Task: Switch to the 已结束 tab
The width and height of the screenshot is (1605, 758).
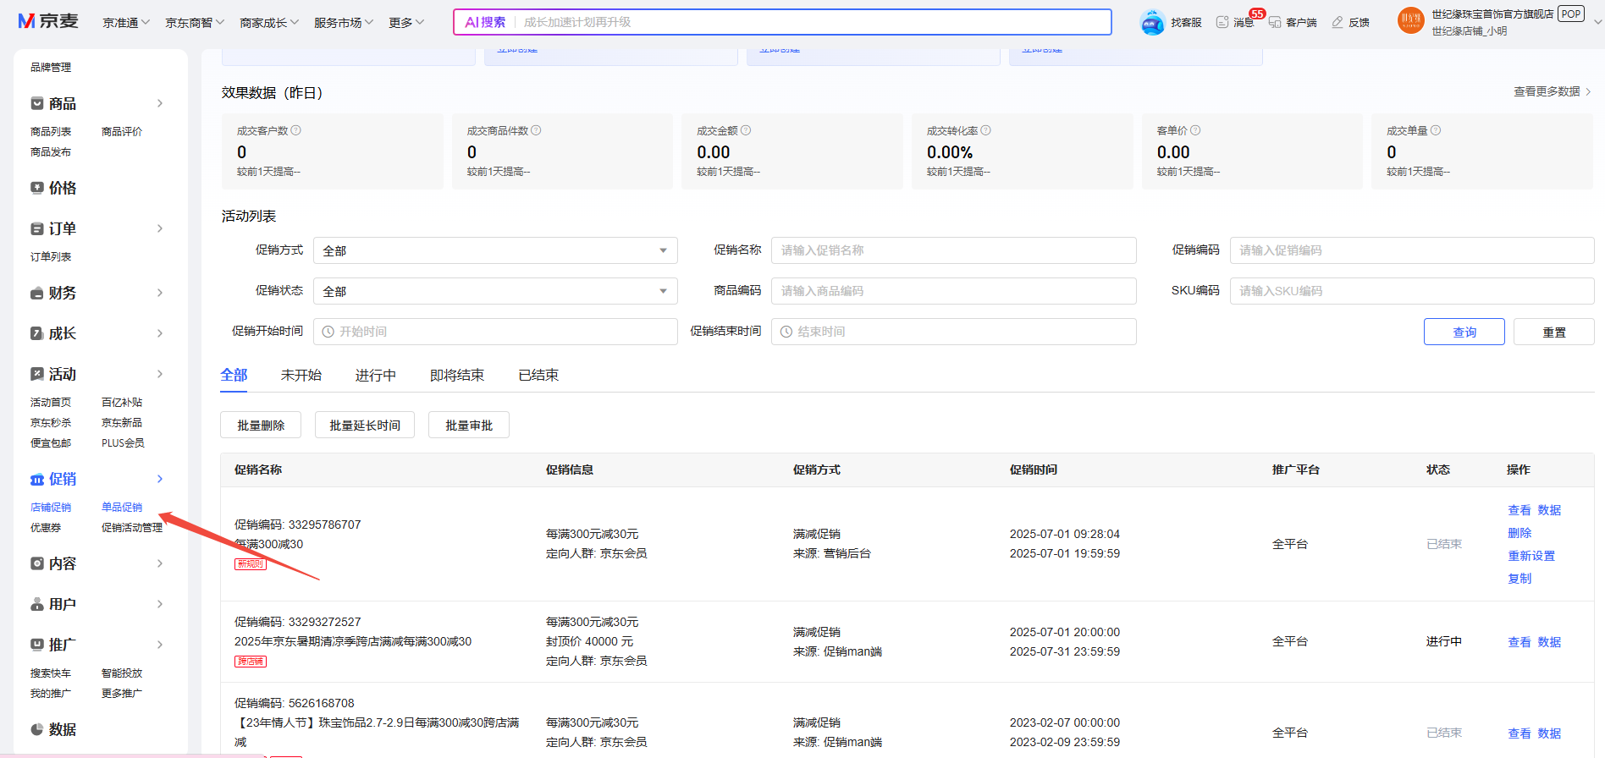Action: tap(538, 376)
